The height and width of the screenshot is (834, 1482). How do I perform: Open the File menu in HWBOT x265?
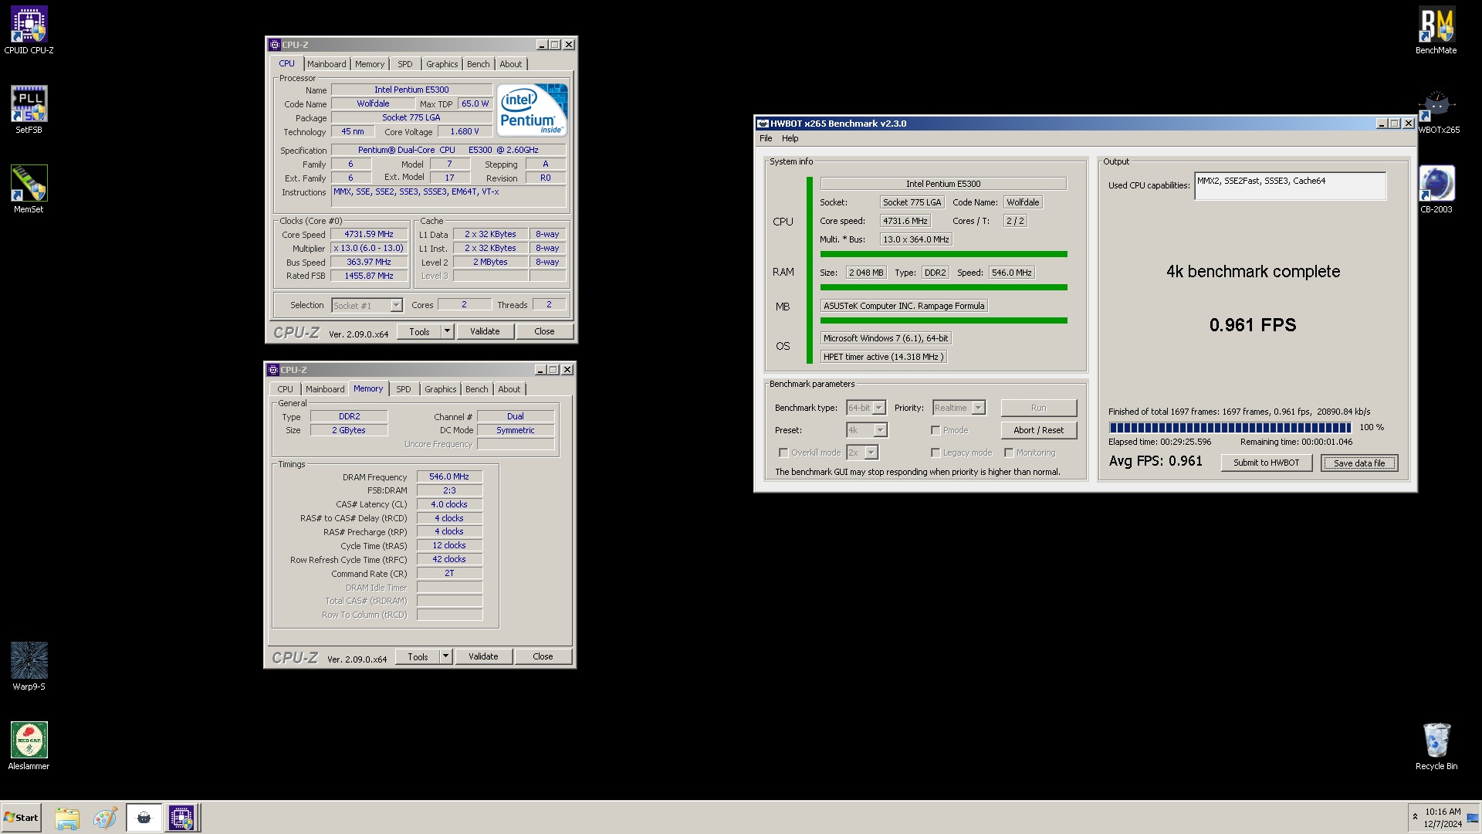pos(766,138)
